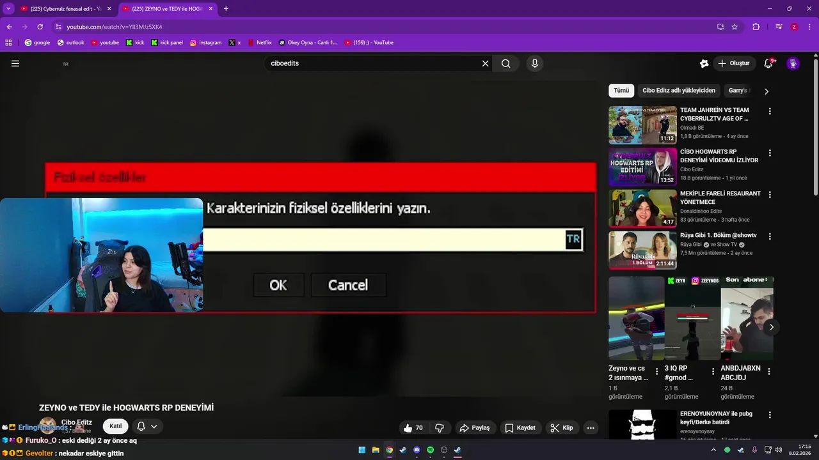Open more video actions ellipsis
Screen dimensions: 819x460
point(591,427)
